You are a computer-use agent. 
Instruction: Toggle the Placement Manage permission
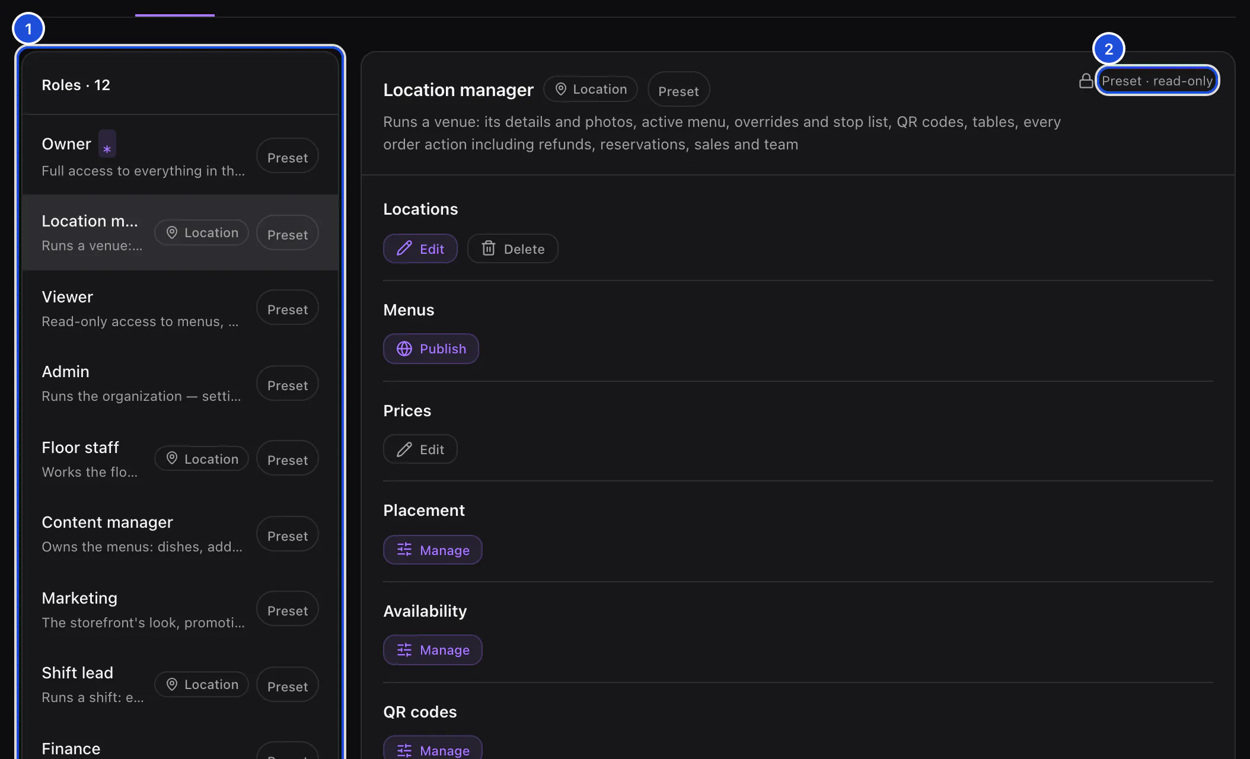click(x=433, y=550)
